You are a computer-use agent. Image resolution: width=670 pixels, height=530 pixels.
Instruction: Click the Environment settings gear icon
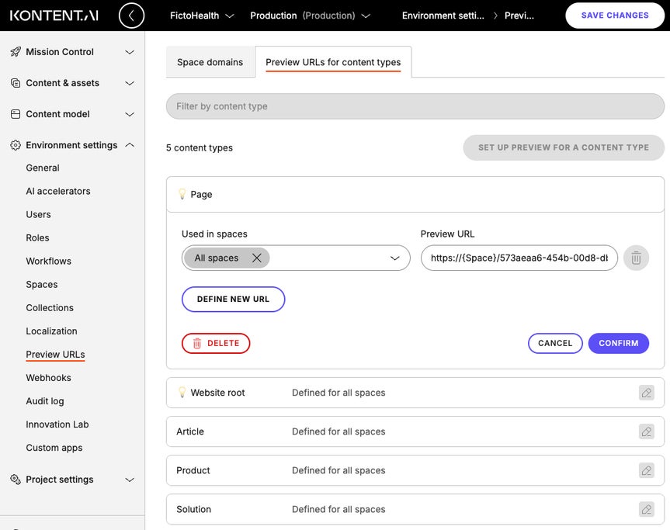pyautogui.click(x=16, y=145)
